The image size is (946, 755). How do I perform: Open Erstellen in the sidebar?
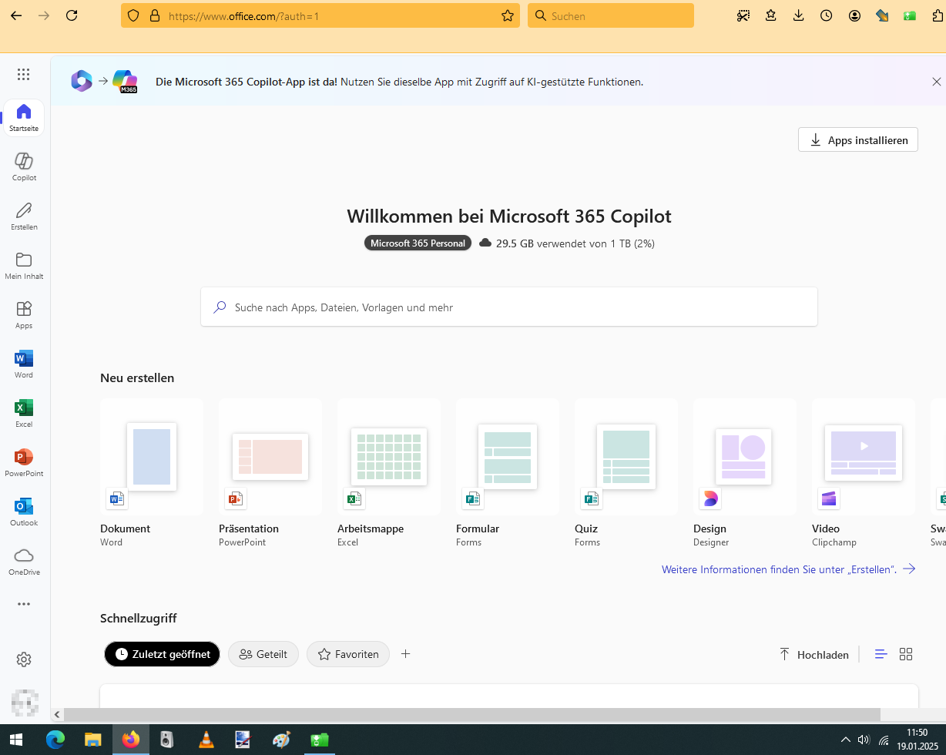tap(24, 216)
